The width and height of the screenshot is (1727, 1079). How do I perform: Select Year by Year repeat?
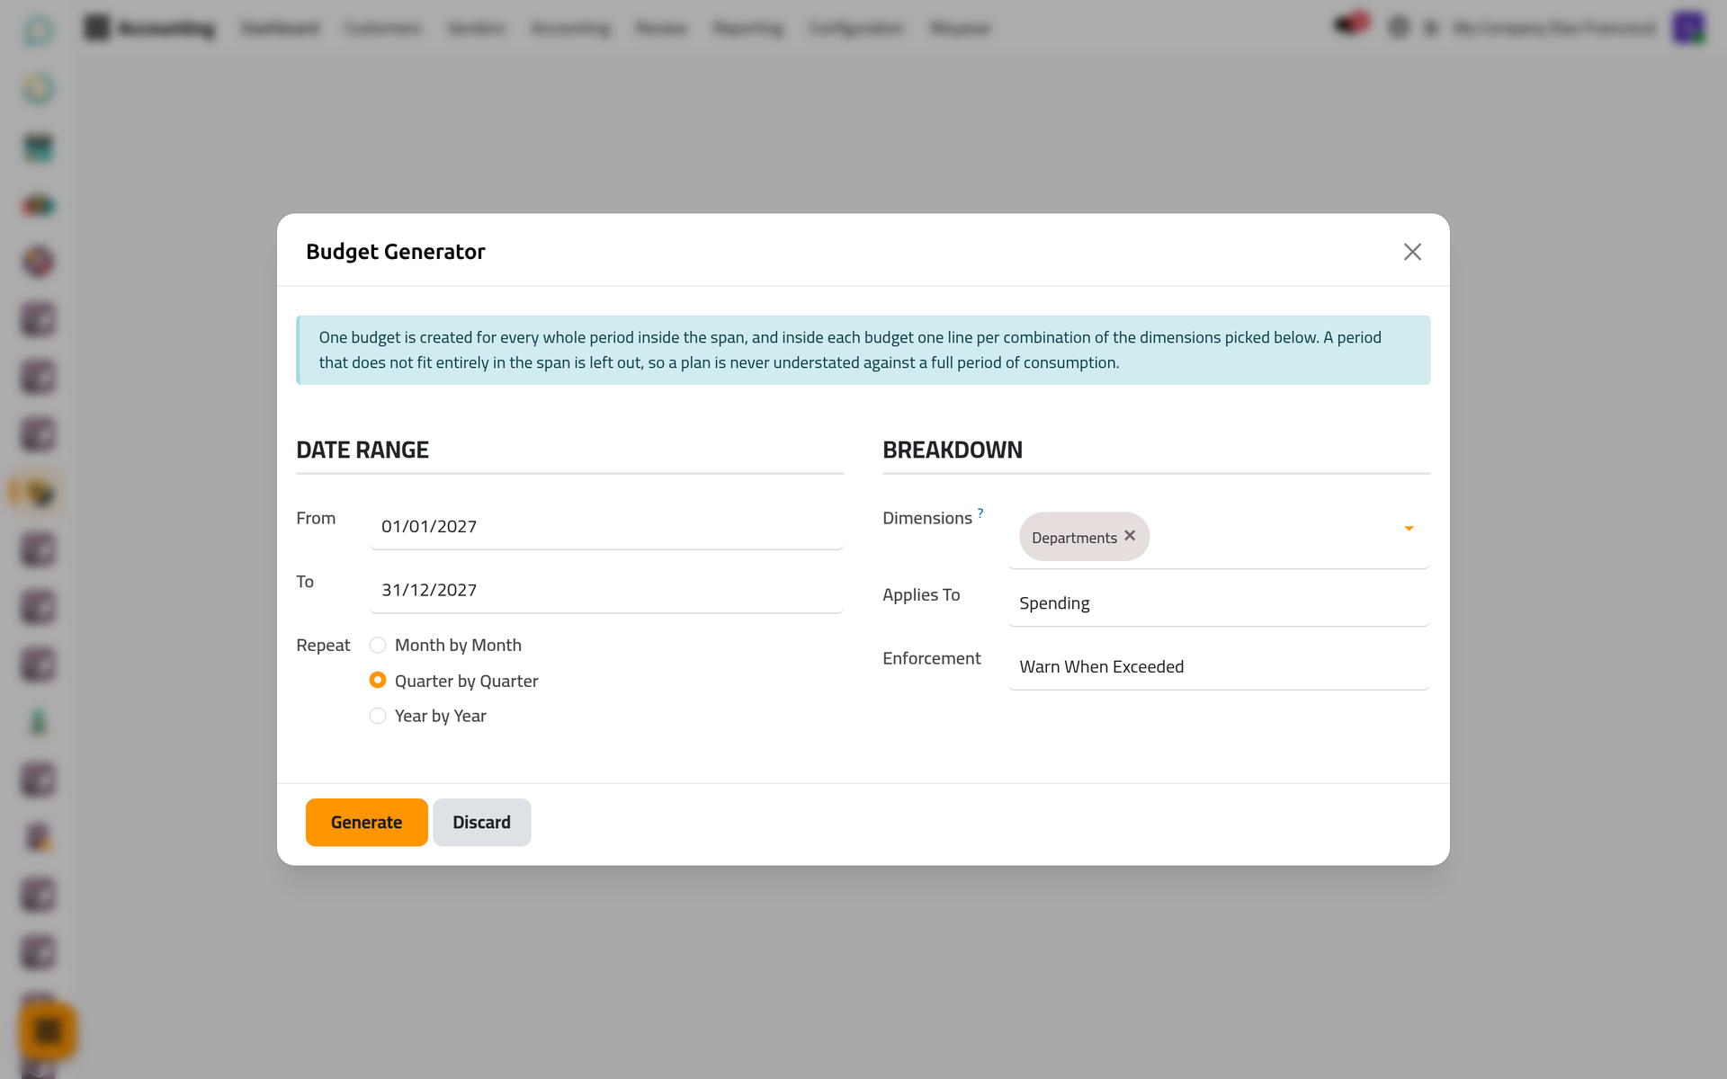[x=378, y=716]
